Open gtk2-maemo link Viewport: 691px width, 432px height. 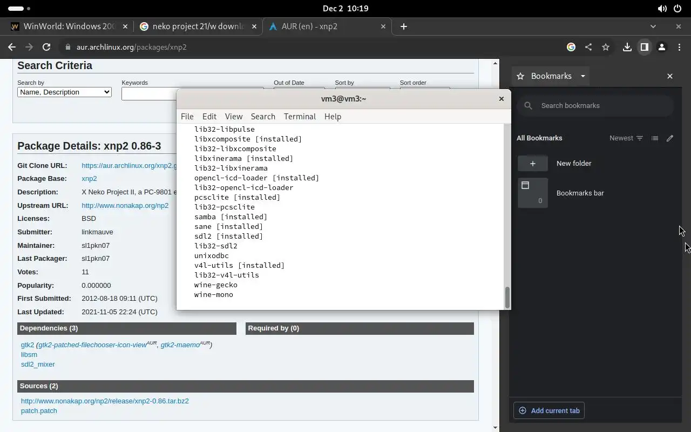coord(180,345)
